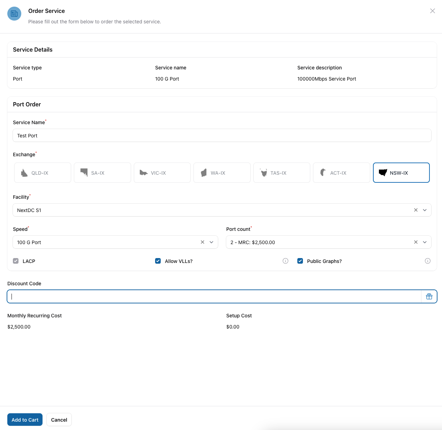Expand the Facility dropdown
Screen dimensions: 442x430
[425, 210]
